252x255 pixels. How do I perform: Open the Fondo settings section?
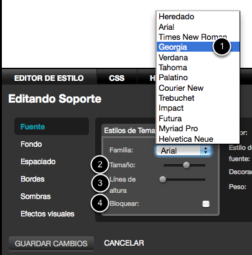tap(31, 144)
